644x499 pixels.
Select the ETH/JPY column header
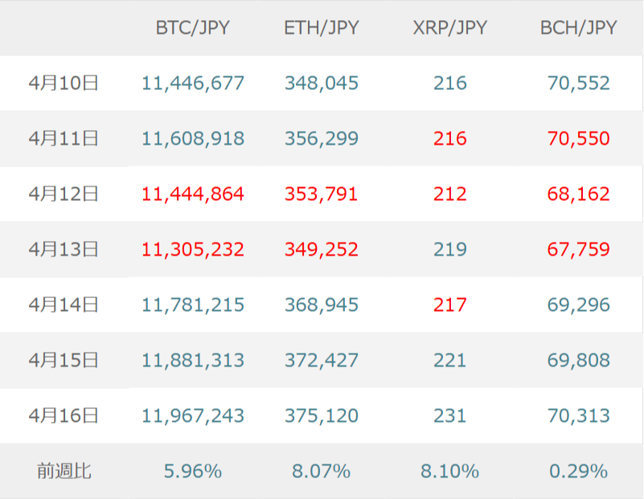tap(322, 28)
